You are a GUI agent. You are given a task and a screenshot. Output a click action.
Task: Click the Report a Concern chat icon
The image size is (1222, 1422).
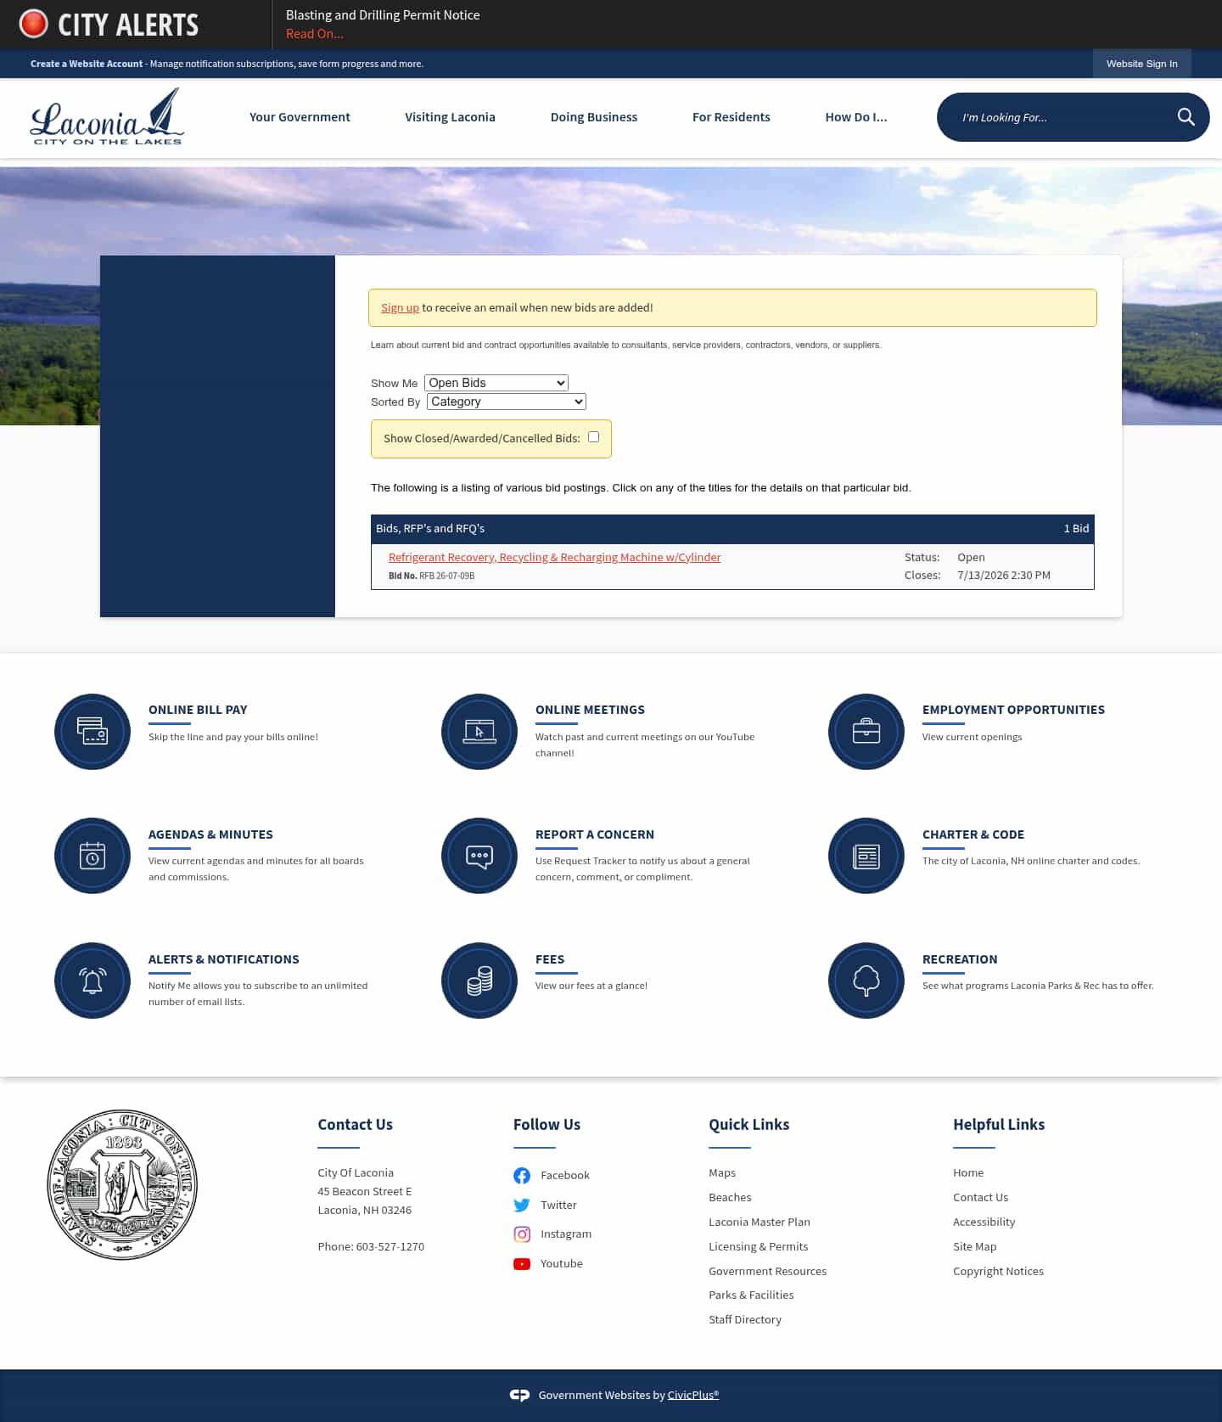[479, 856]
